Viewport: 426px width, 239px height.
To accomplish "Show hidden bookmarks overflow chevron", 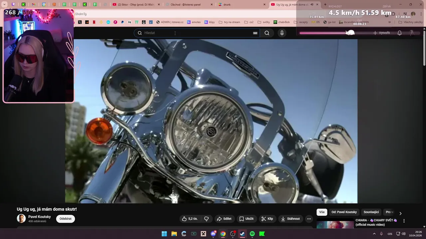I will 389,22.
